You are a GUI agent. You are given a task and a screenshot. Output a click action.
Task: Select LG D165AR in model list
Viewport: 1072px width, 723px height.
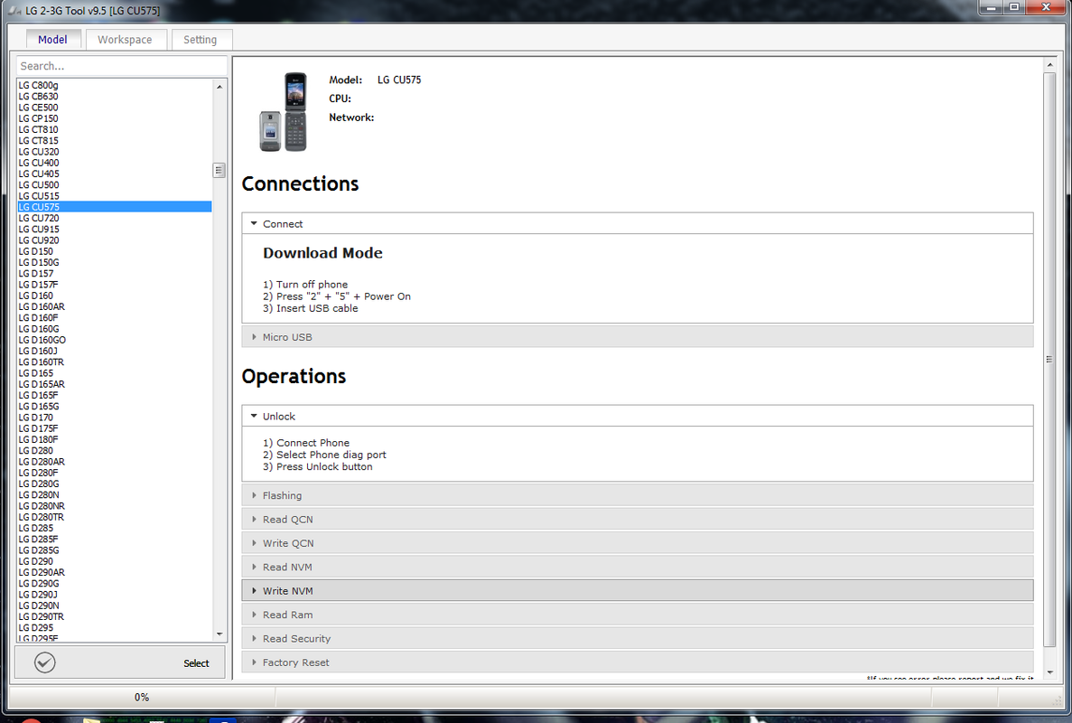click(x=114, y=384)
